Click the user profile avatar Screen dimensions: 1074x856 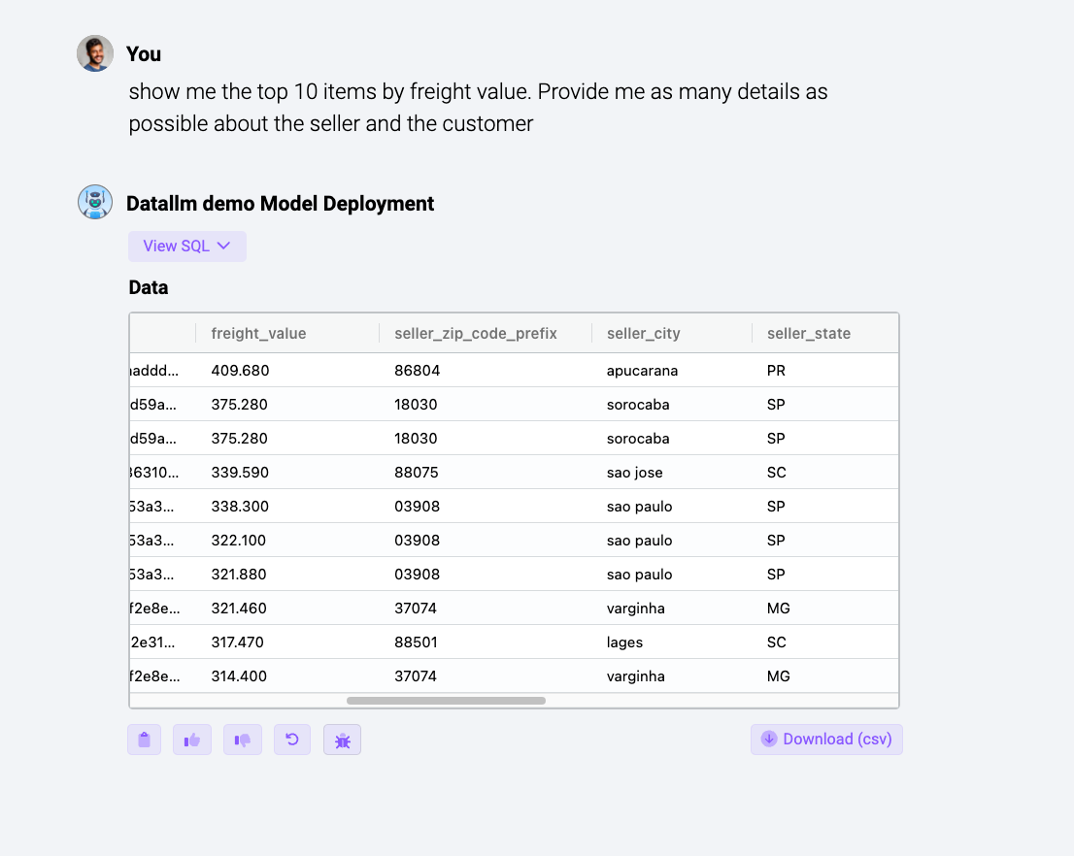click(95, 53)
